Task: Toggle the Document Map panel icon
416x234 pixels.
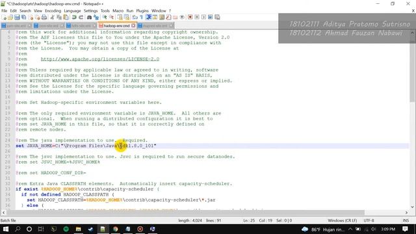Action: tap(162, 18)
